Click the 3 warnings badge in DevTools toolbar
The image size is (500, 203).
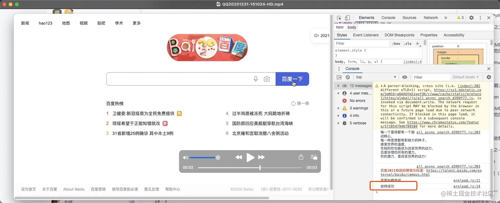click(x=460, y=18)
